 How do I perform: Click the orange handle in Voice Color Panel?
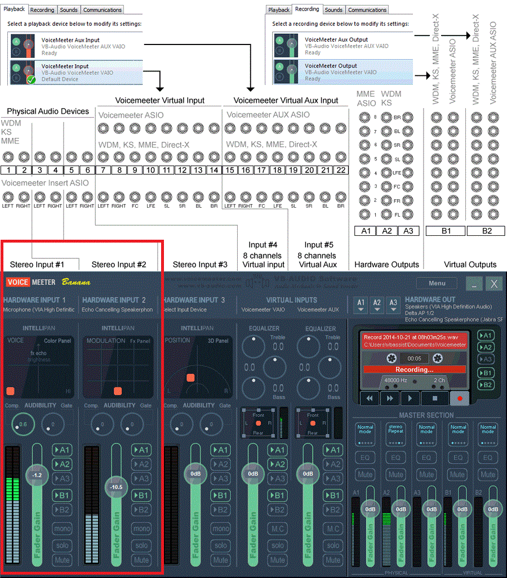pyautogui.click(x=10, y=391)
